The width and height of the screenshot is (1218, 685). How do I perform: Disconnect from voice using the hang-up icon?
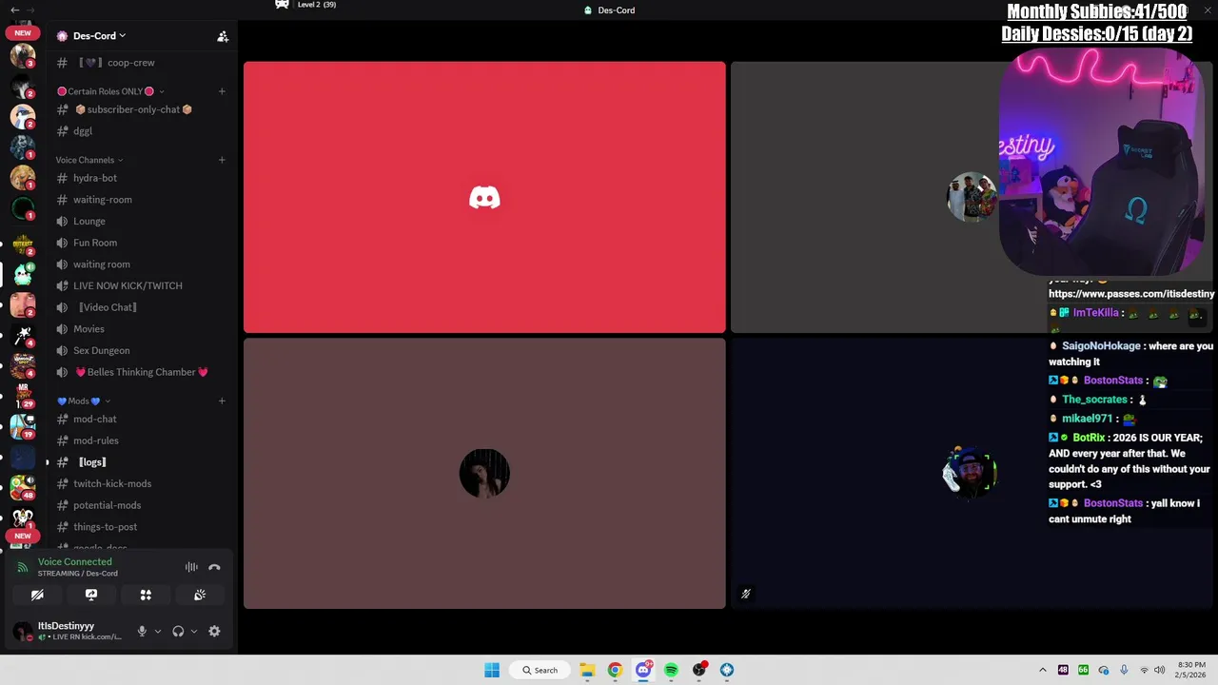coord(214,567)
